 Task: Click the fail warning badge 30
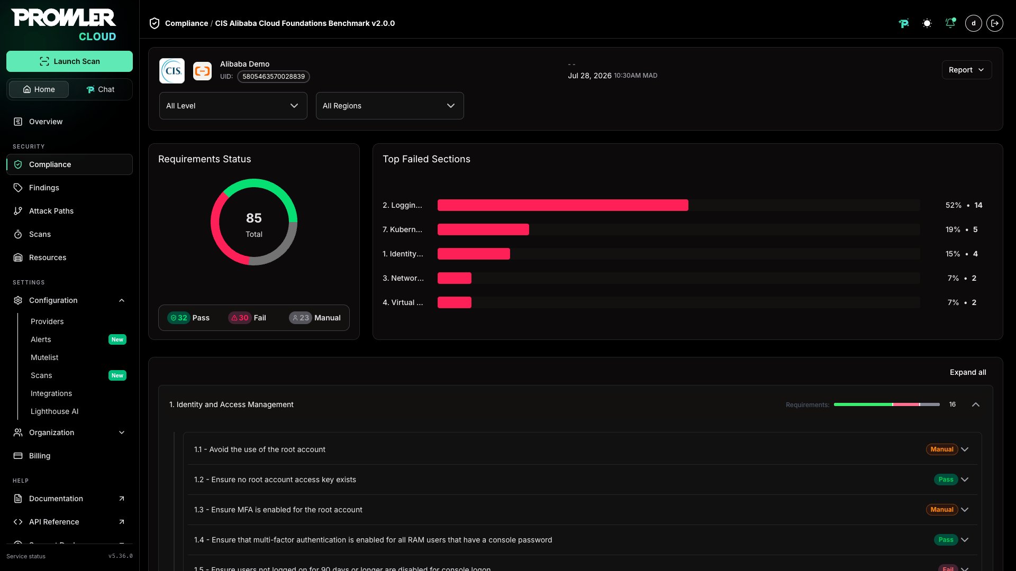click(239, 318)
